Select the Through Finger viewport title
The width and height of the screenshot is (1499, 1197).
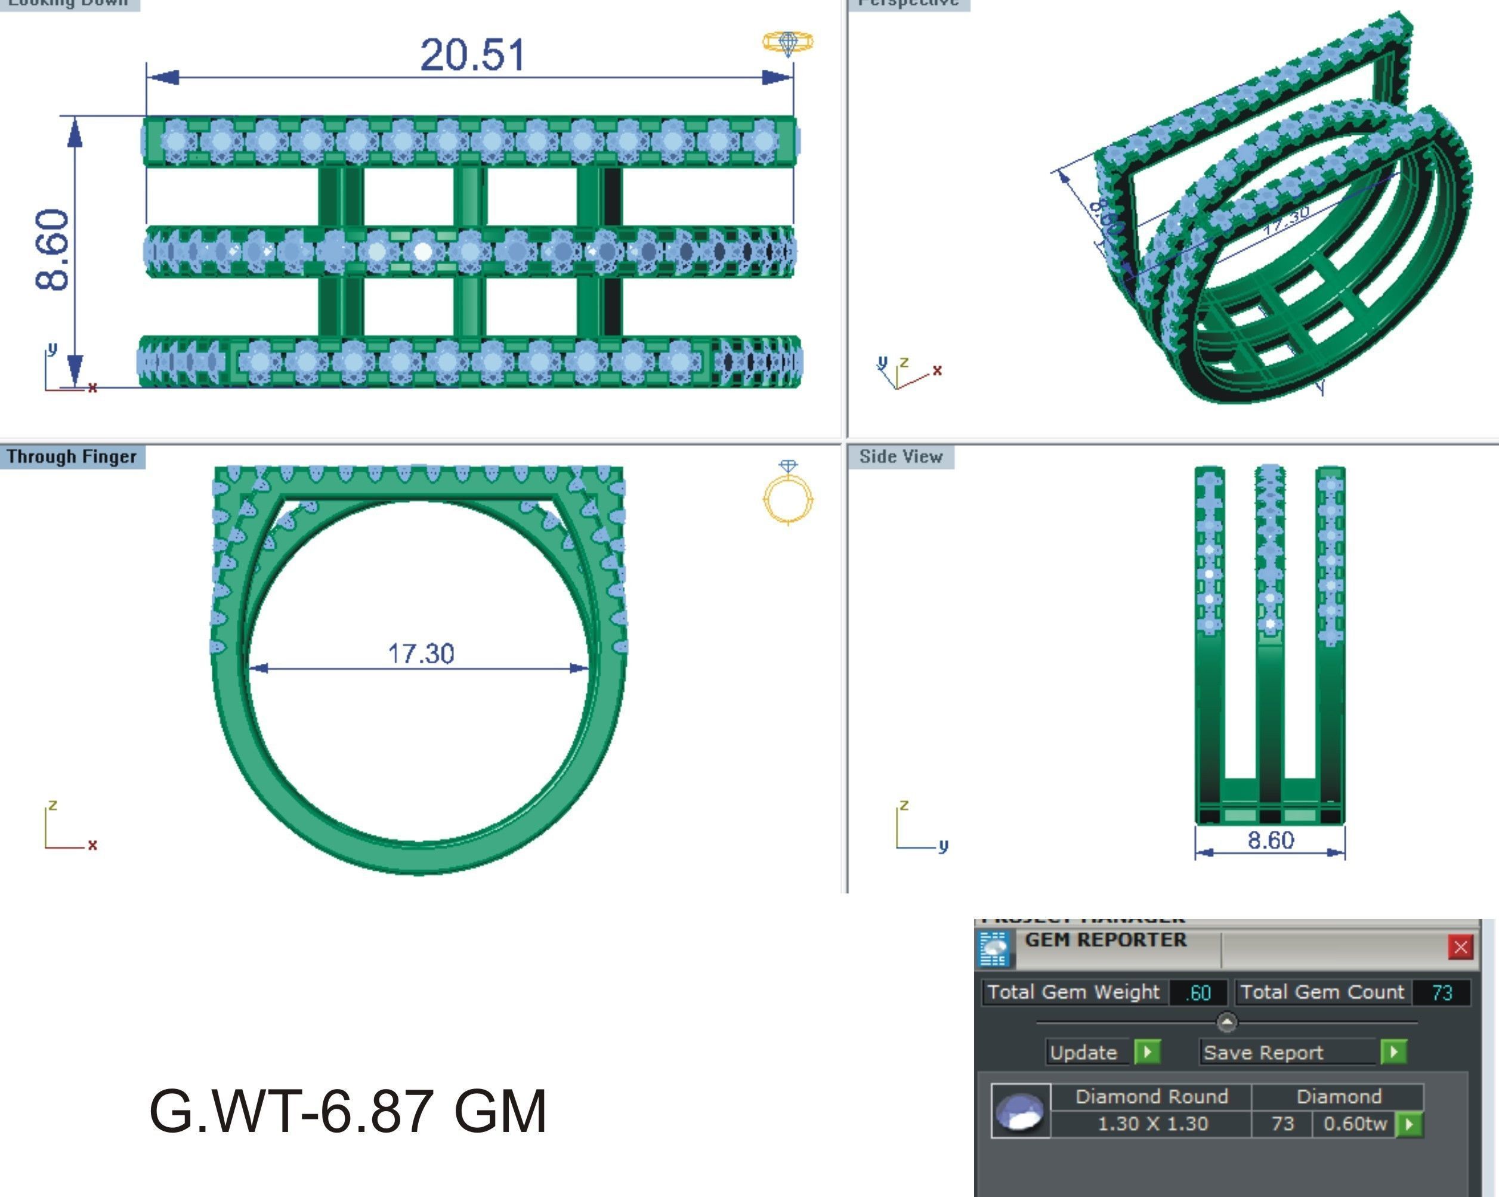click(72, 457)
